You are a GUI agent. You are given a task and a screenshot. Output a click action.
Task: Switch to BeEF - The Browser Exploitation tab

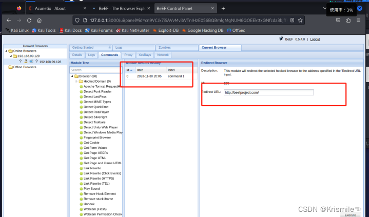[122, 9]
